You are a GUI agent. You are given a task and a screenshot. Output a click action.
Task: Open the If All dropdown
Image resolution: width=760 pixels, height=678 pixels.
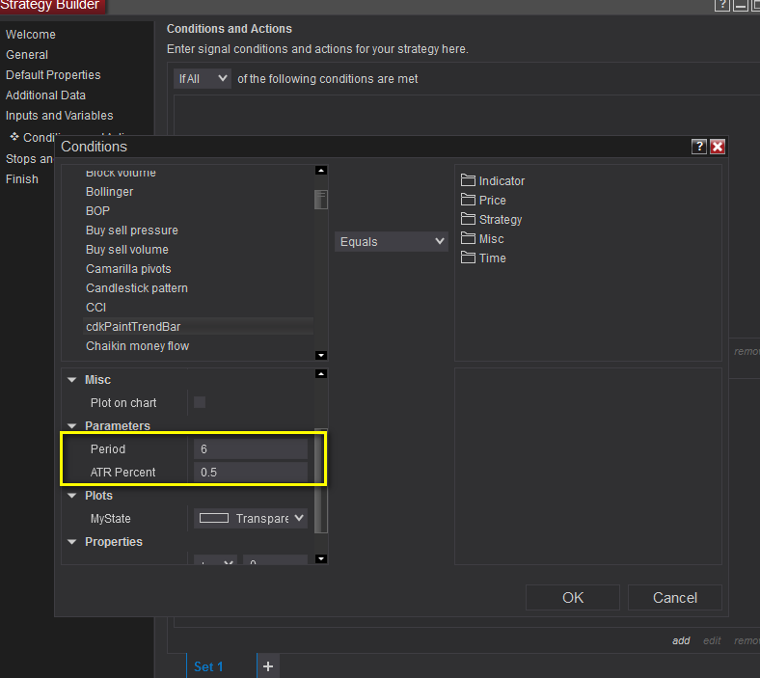click(202, 78)
